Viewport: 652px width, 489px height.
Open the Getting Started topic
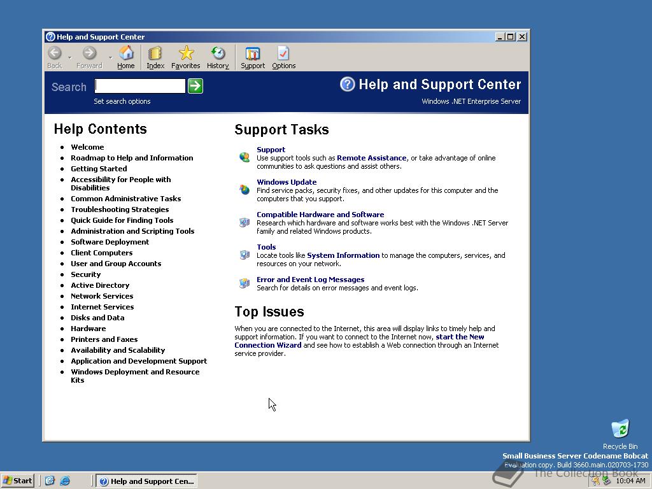[x=99, y=168]
